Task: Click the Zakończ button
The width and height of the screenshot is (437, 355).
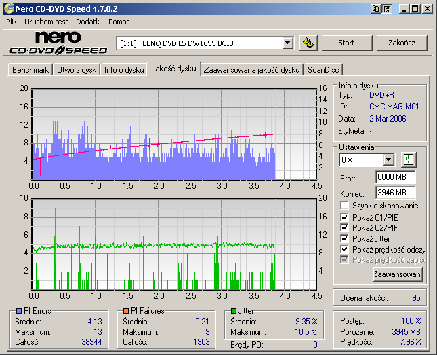Action: (x=402, y=43)
